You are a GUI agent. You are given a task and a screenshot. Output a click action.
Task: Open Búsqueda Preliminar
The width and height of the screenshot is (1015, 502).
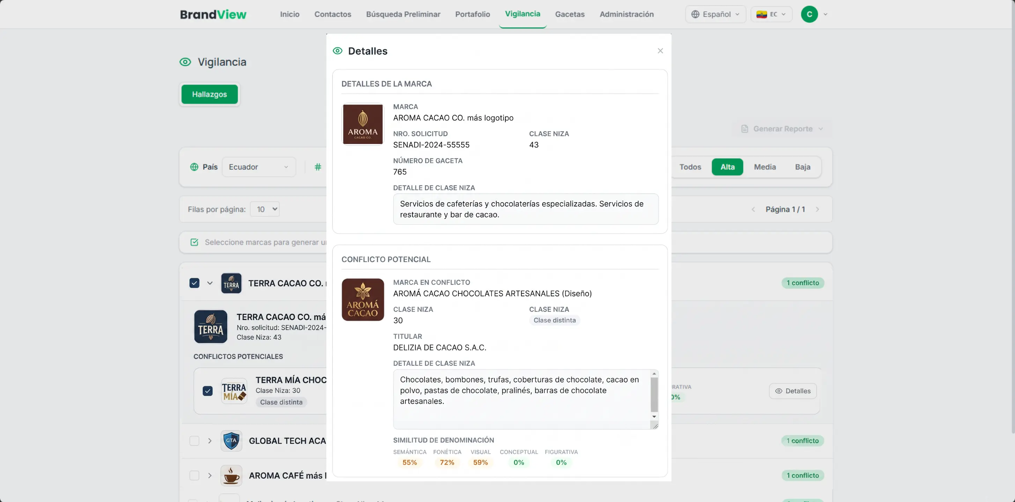point(403,14)
